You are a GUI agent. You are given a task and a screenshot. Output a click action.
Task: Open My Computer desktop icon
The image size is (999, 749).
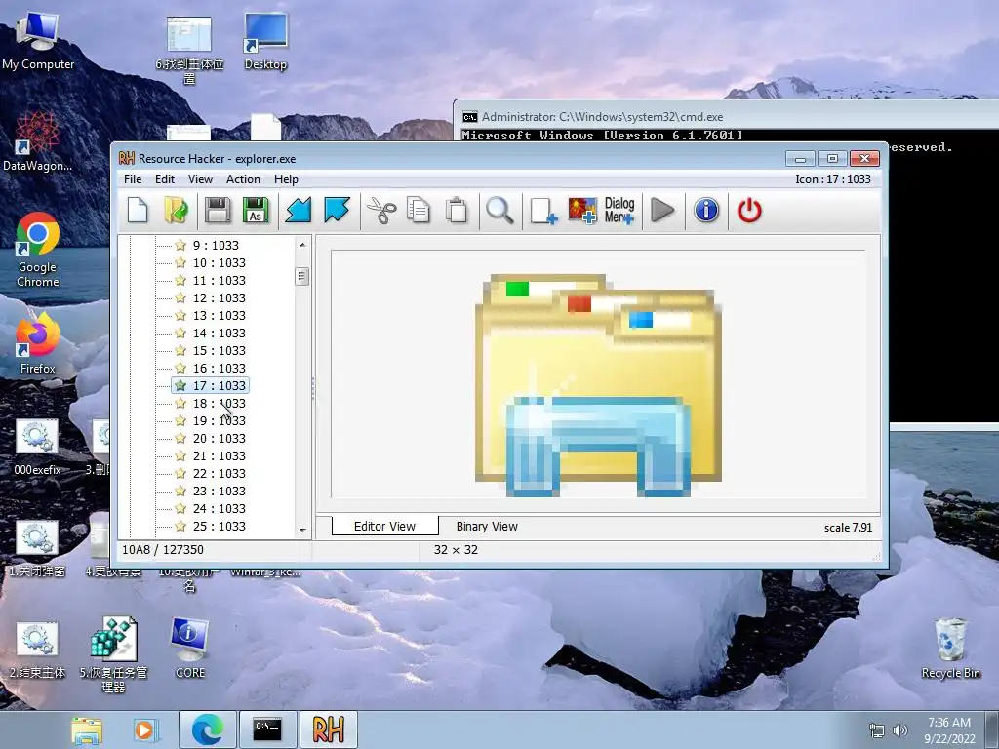38,41
